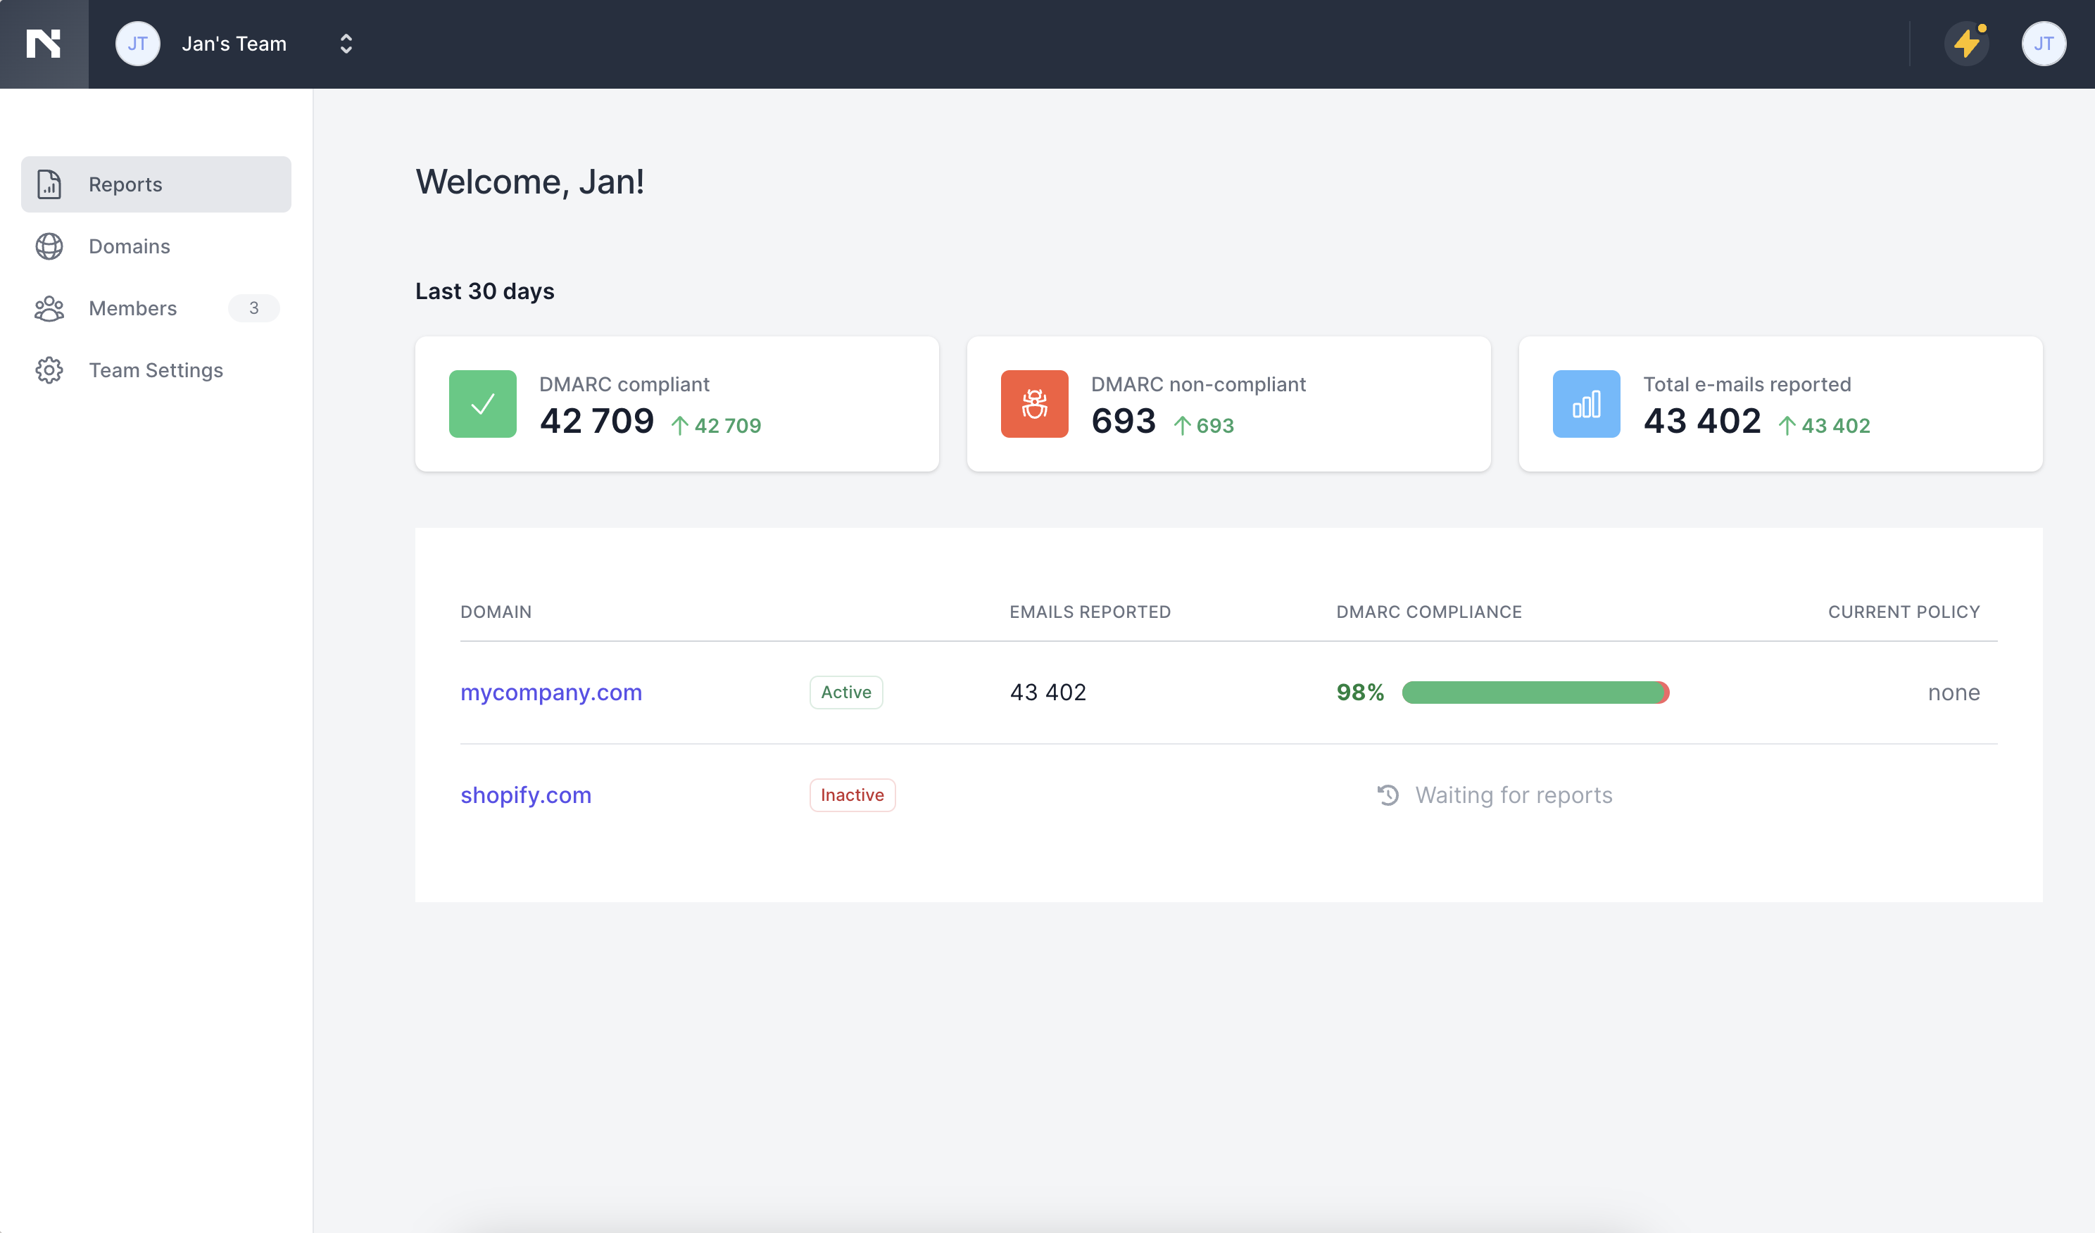Open the JT profile avatar top-right
This screenshot has width=2095, height=1233.
2044,43
